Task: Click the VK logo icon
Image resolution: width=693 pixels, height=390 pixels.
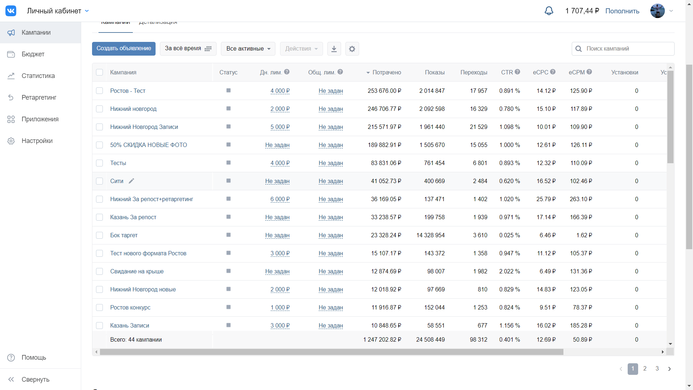Action: click(11, 11)
